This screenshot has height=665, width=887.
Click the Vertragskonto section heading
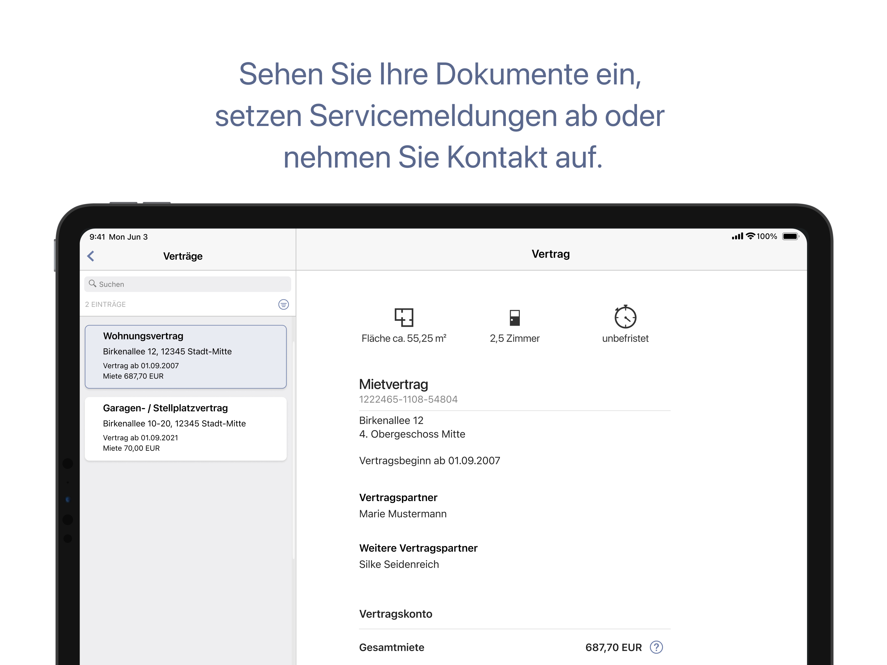point(395,614)
